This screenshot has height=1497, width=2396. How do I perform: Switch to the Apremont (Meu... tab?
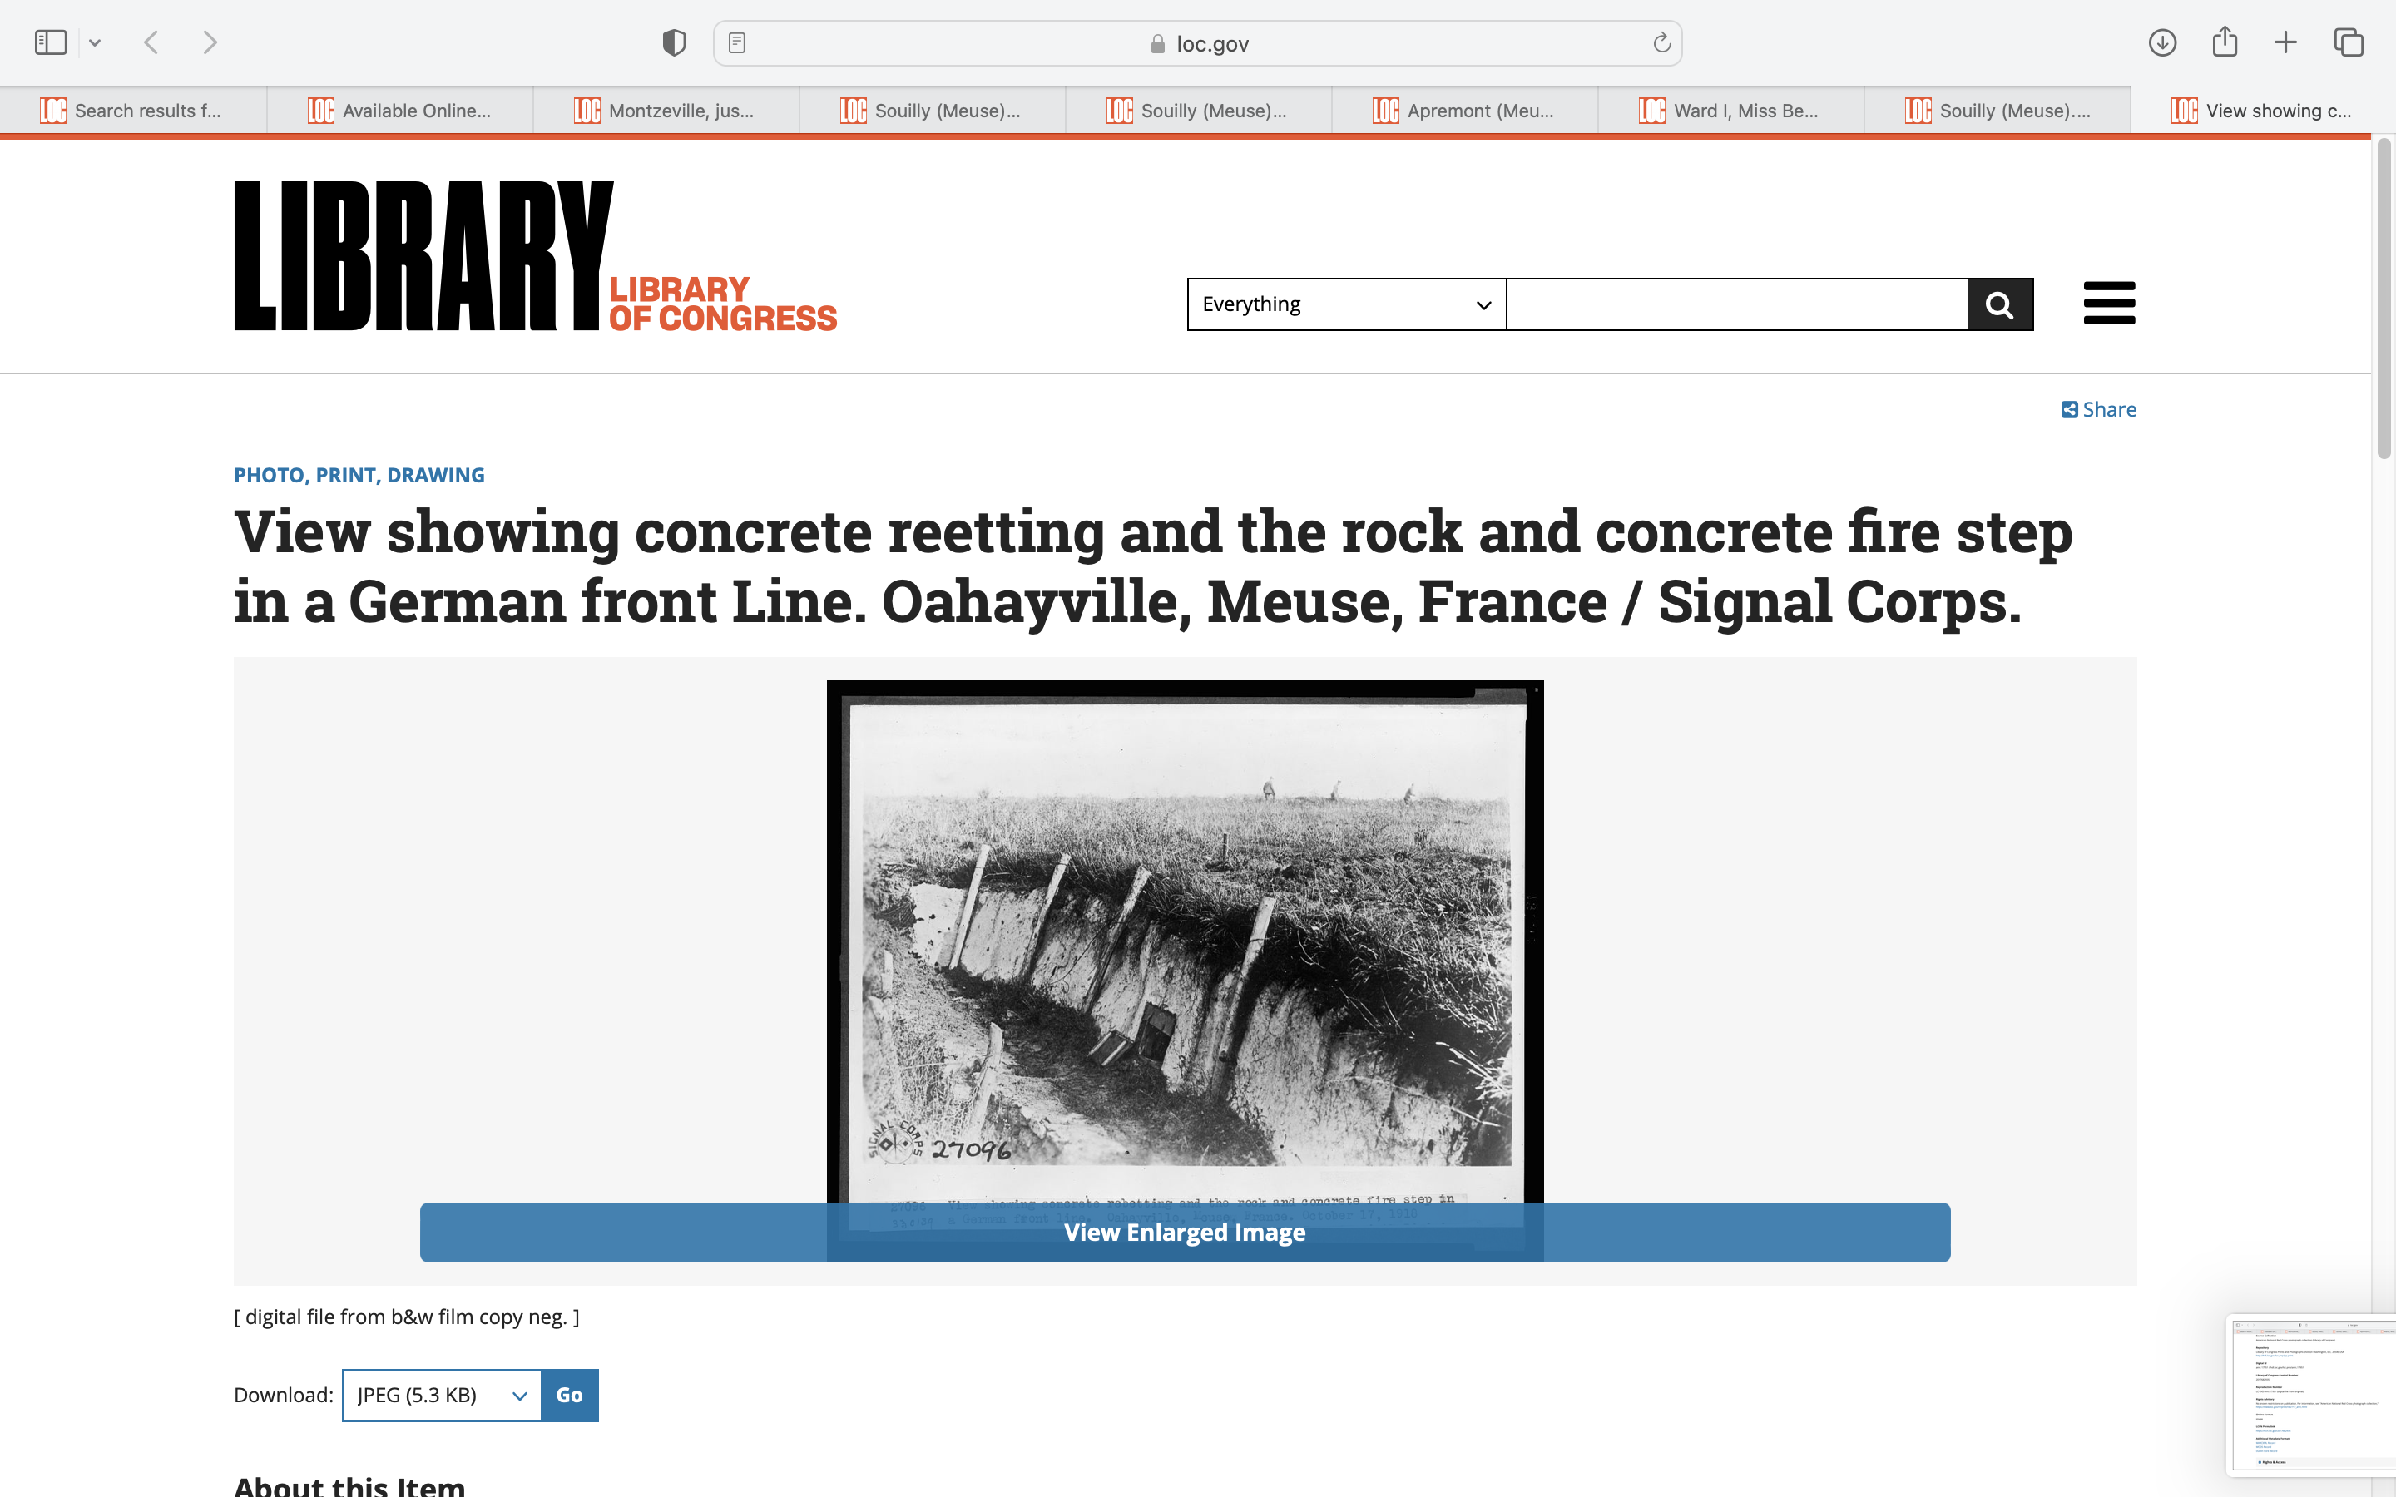tap(1465, 111)
